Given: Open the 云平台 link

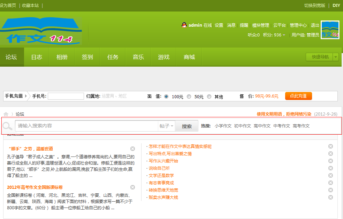Looking at the screenshot, I should coord(280,25).
